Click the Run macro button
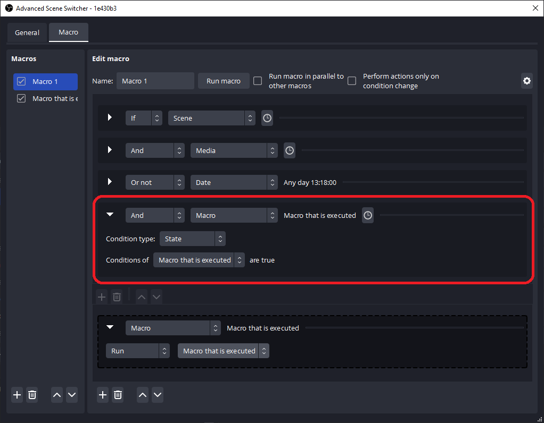This screenshot has width=544, height=423. (223, 81)
